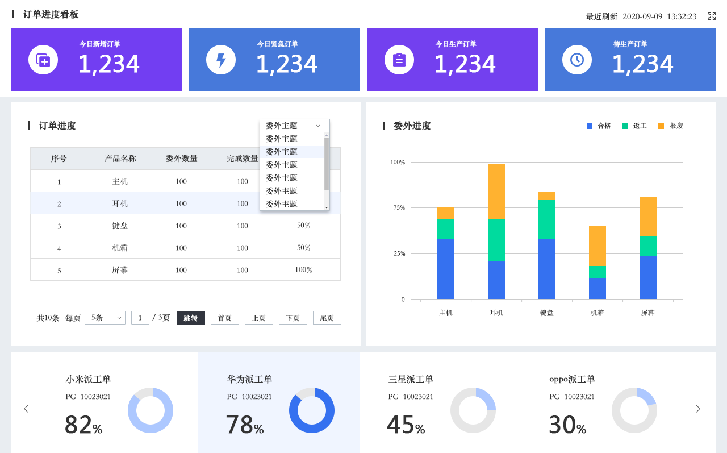727x453 pixels.
Task: Click the clipboard icon on 今日生产订单 card
Action: click(399, 60)
